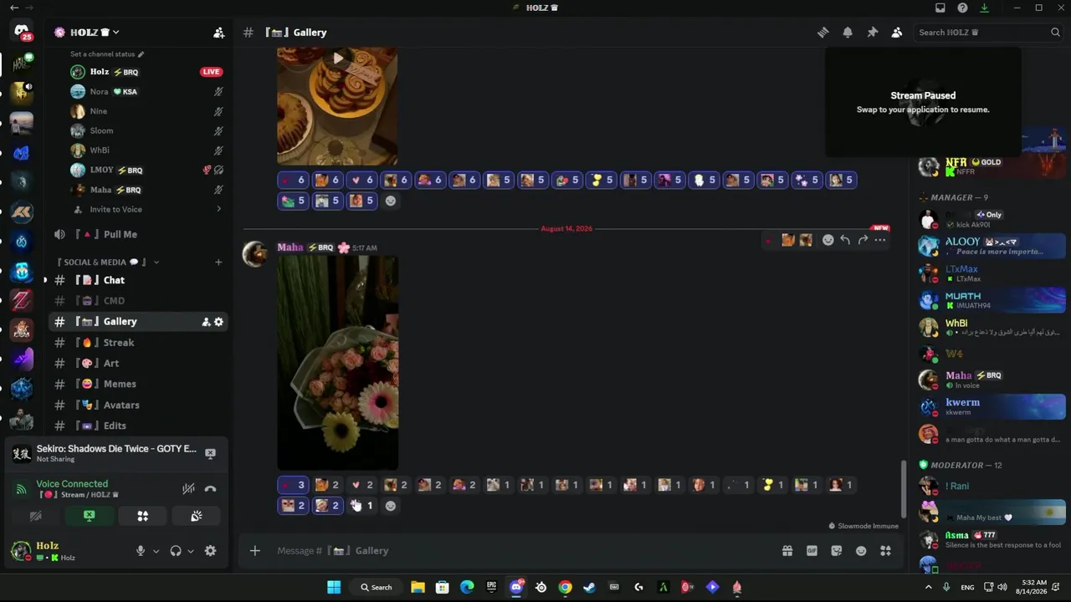Open the sticker picker
The height and width of the screenshot is (602, 1071).
tap(837, 550)
